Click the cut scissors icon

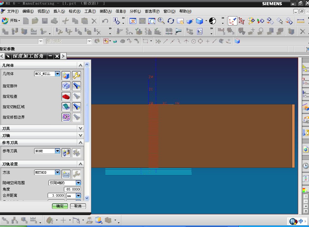click(x=66, y=21)
